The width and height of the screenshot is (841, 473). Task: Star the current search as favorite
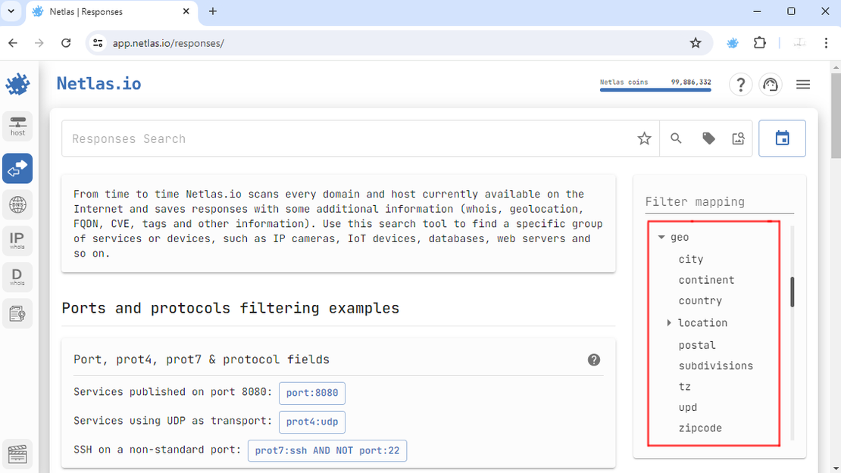644,138
